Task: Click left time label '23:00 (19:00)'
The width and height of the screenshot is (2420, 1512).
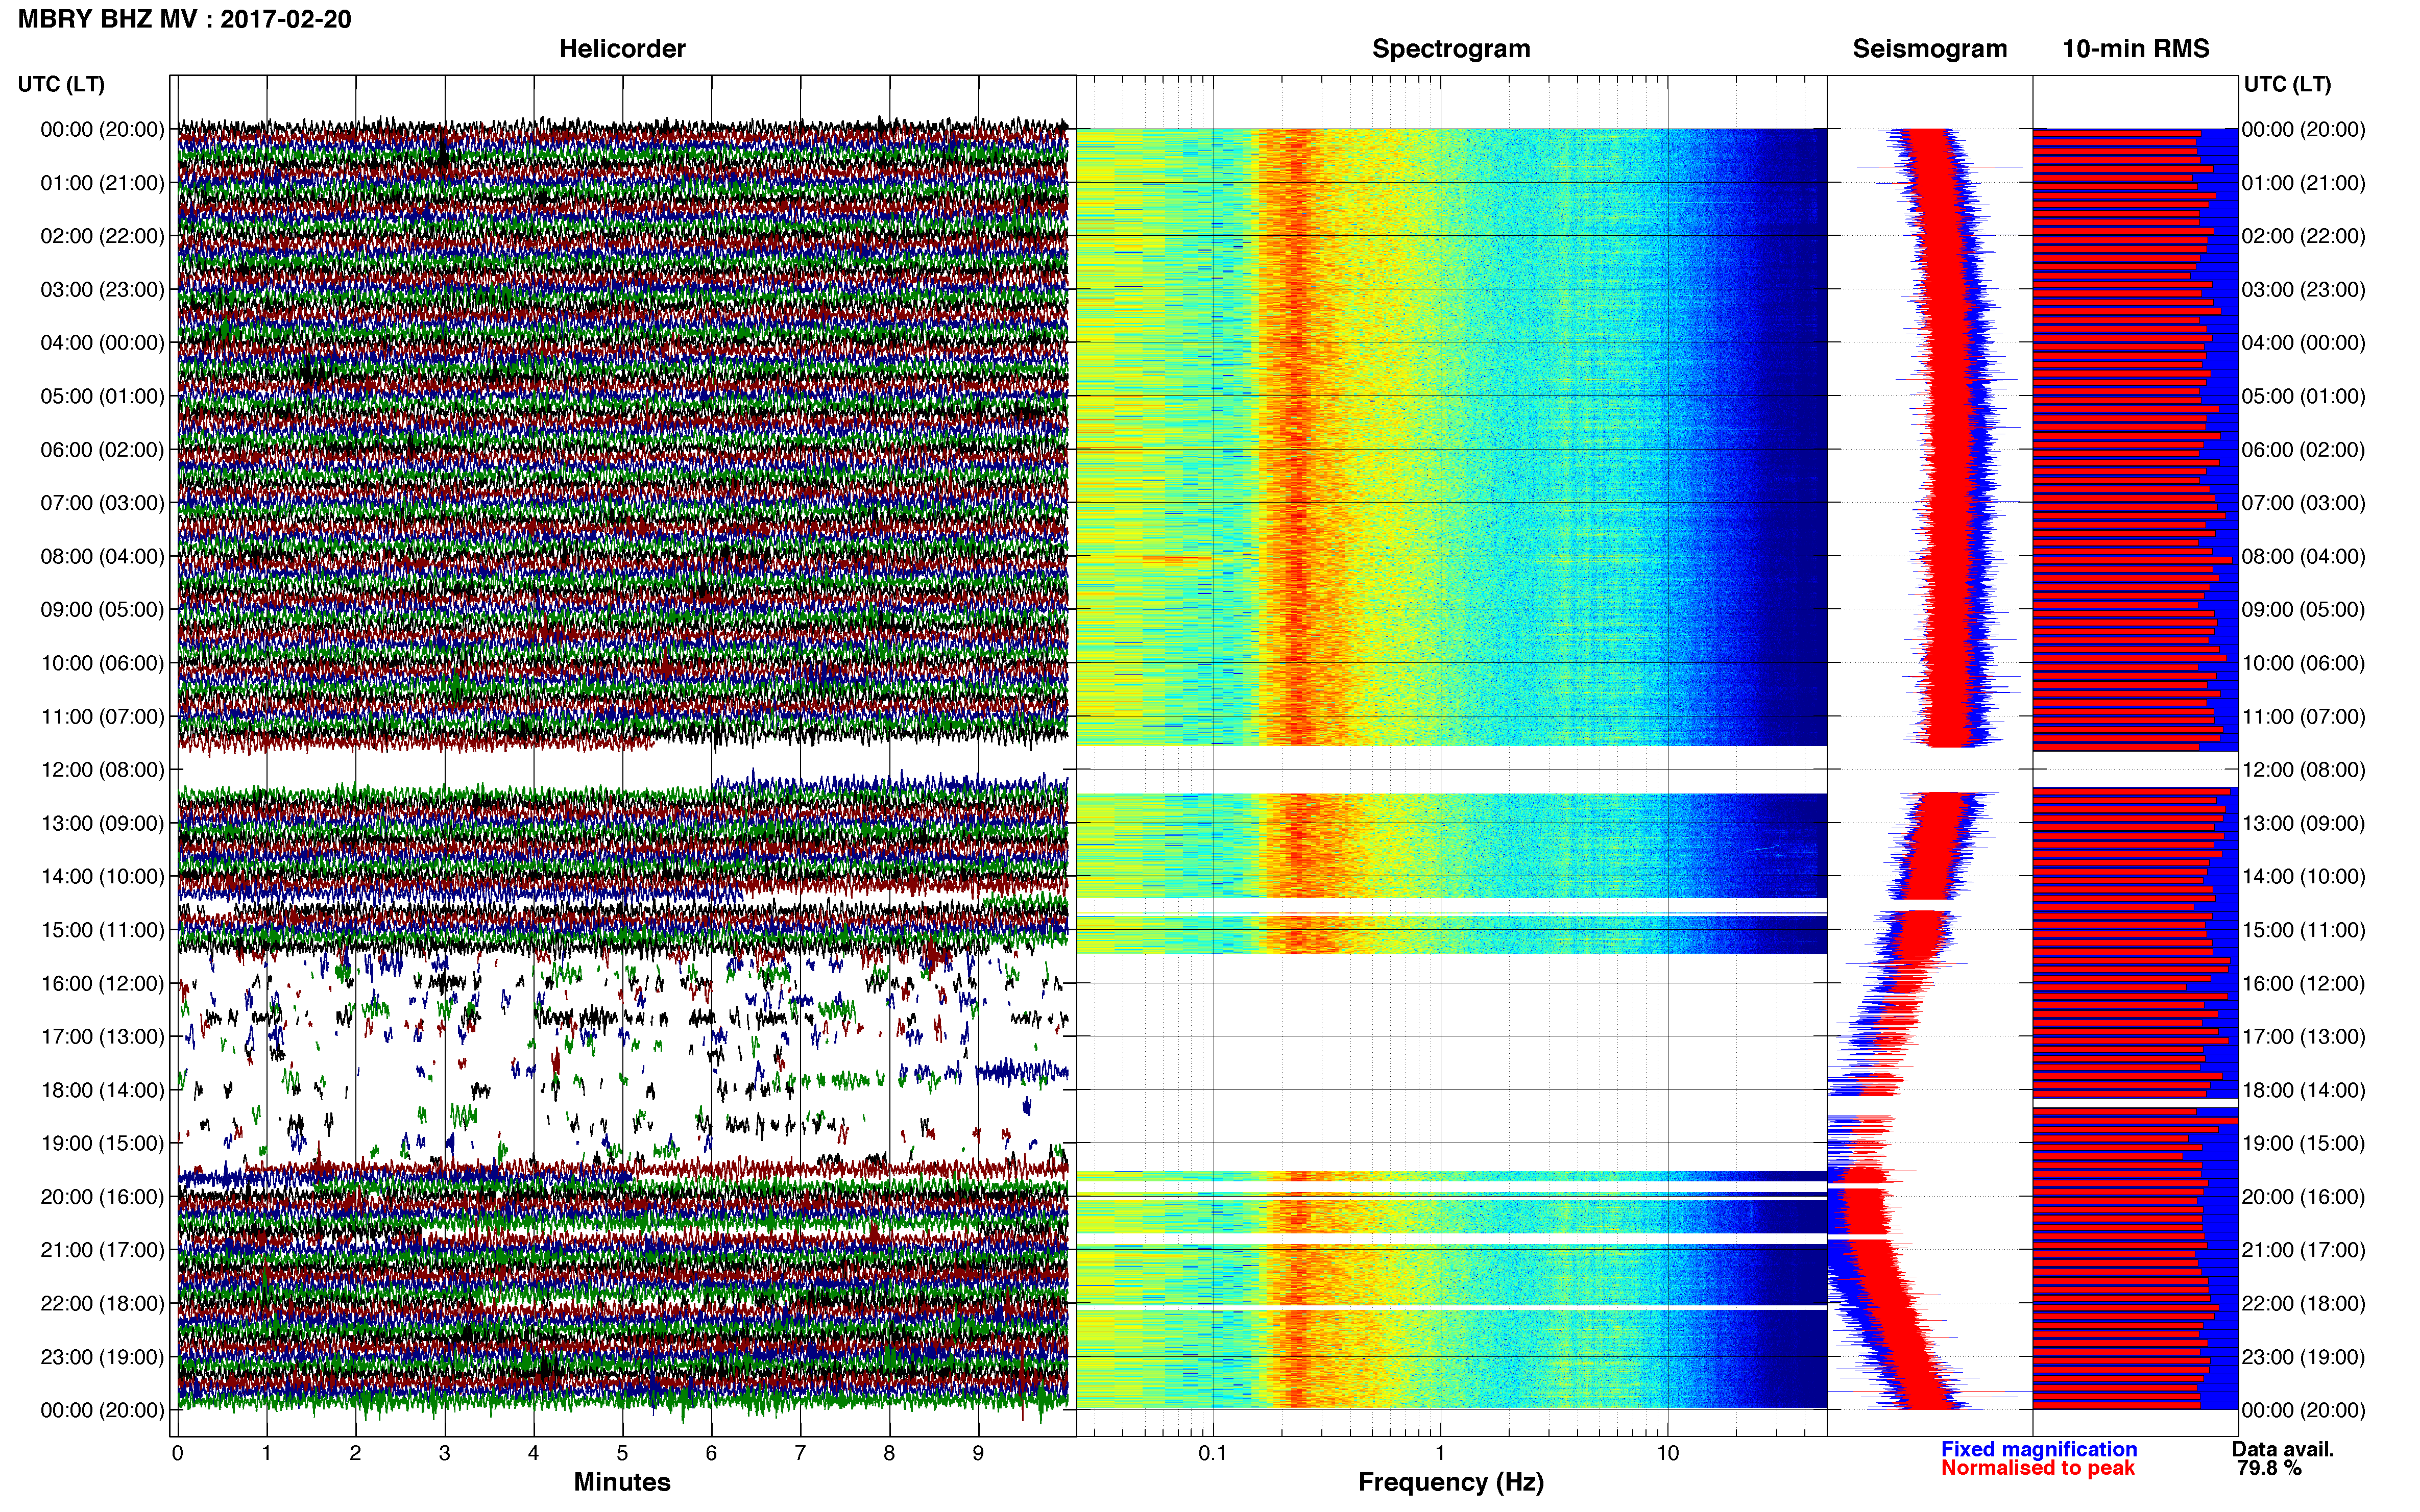Action: [x=102, y=1357]
